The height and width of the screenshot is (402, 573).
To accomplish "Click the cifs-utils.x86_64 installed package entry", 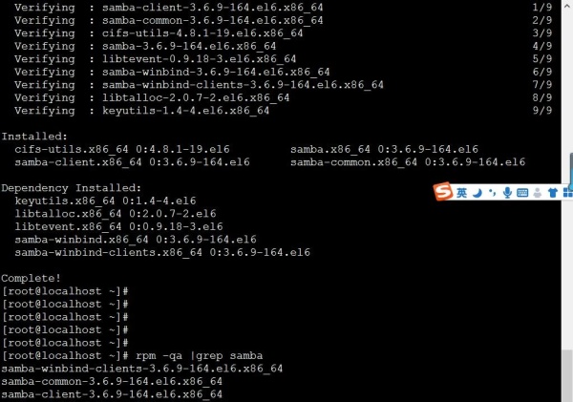I will click(x=122, y=149).
